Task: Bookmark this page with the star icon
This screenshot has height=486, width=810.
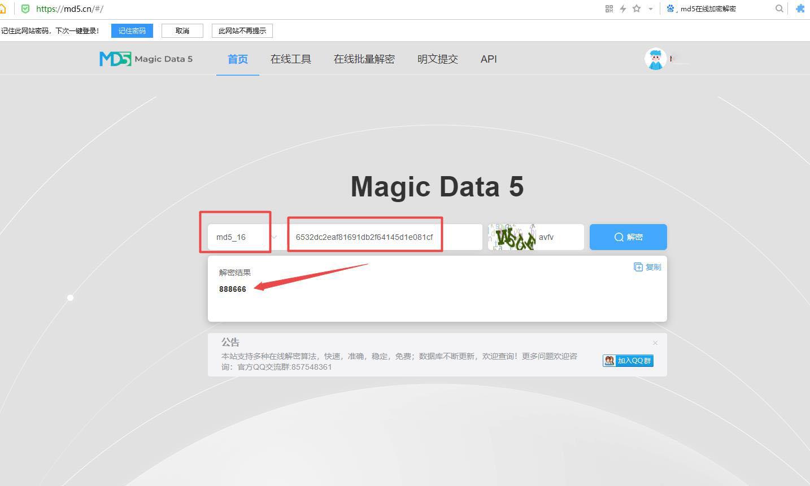Action: [637, 8]
